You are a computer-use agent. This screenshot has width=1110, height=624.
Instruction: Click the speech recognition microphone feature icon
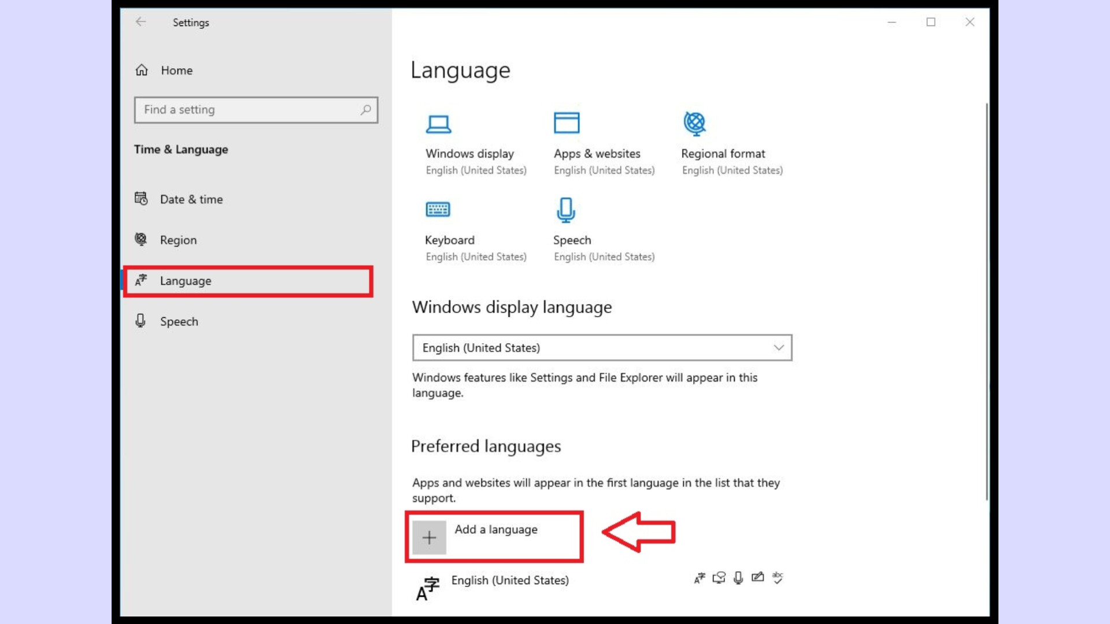(x=738, y=578)
